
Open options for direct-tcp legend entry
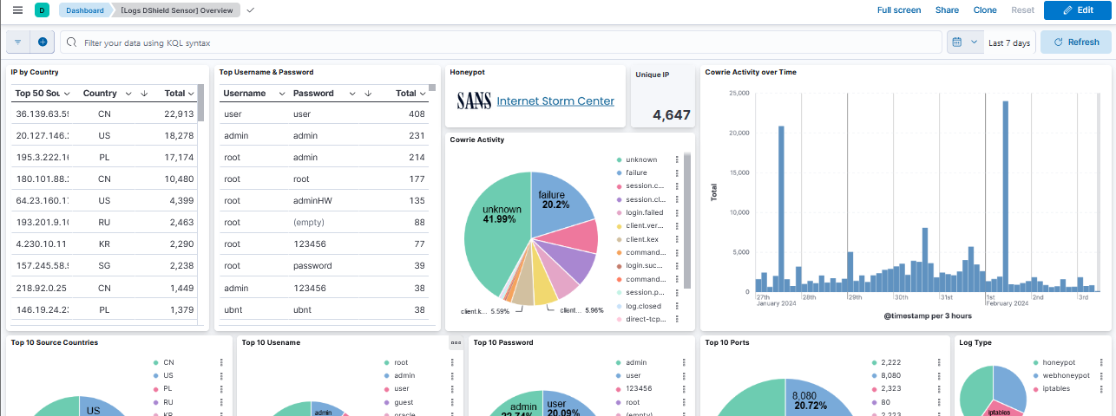click(677, 320)
